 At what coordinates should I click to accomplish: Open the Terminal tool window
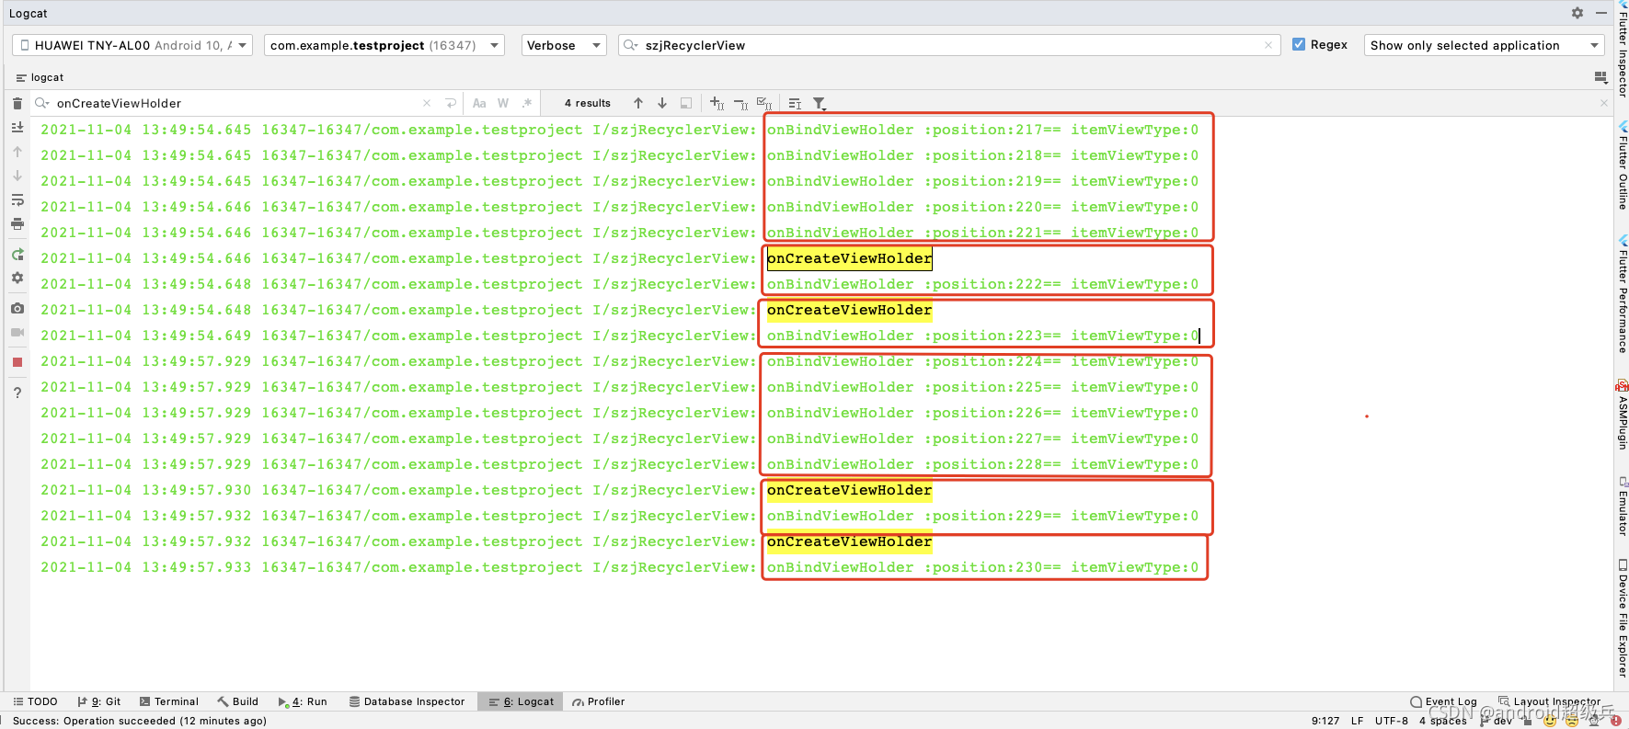pos(169,701)
